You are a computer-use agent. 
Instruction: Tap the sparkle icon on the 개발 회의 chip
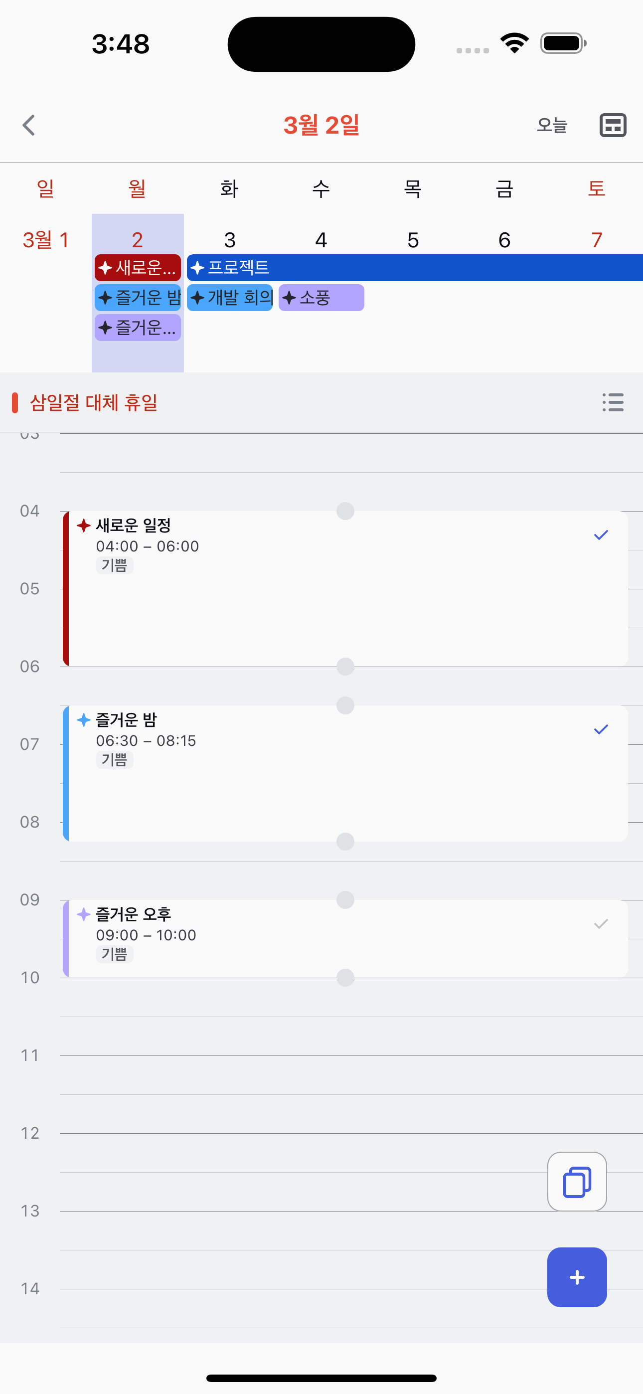[x=197, y=297]
